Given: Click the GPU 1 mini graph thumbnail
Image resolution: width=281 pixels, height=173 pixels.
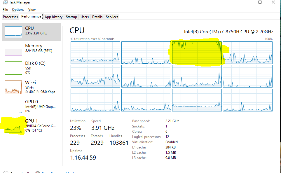Looking at the screenshot, I should click(x=13, y=126).
